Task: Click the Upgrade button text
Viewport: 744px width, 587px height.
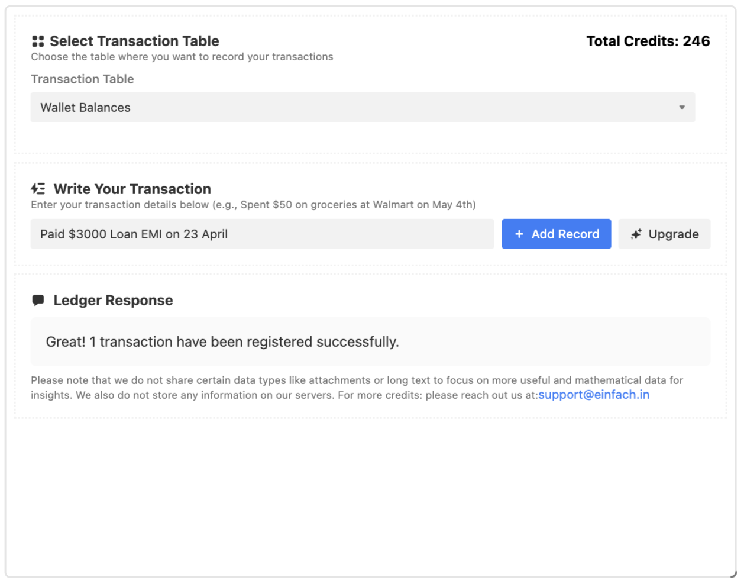Action: point(673,234)
